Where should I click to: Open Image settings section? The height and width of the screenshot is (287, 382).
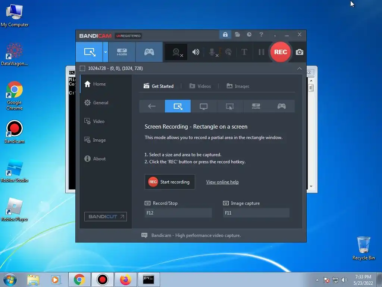click(x=106, y=140)
